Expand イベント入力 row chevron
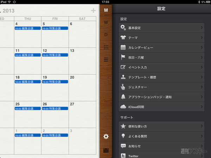 coord(202,67)
